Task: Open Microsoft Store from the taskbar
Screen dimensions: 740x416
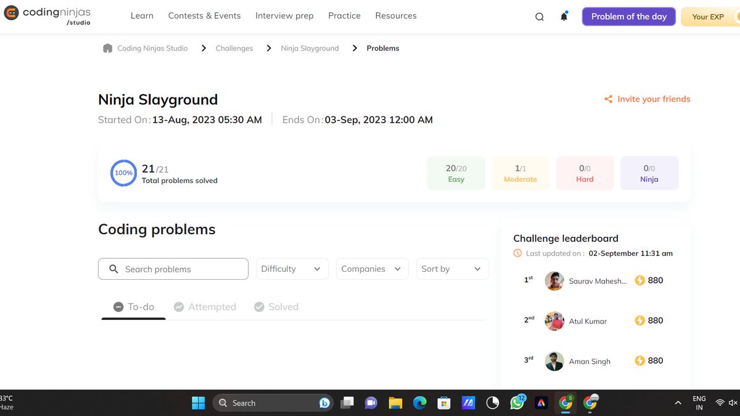Action: tap(443, 403)
